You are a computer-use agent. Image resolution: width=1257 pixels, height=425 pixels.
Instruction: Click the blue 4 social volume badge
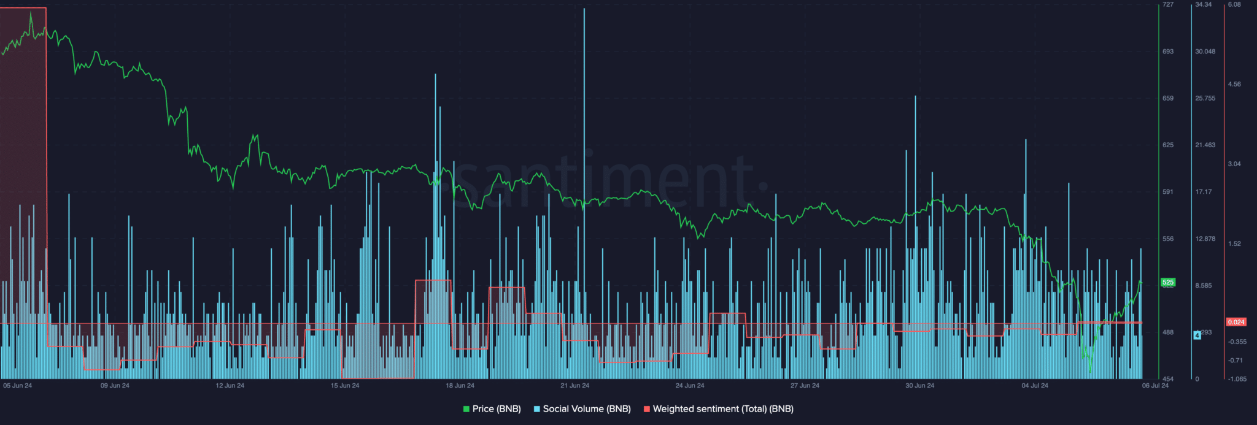pyautogui.click(x=1197, y=335)
